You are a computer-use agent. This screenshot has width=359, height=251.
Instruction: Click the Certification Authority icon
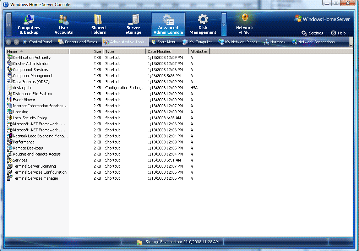pos(9,58)
